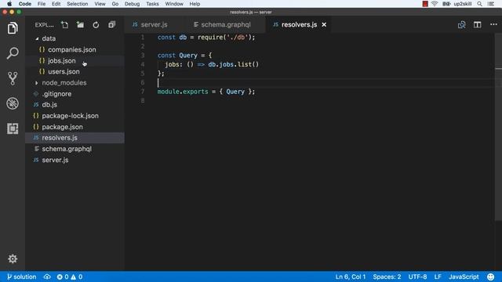
Task: Open the Edit menu
Action: click(56, 4)
